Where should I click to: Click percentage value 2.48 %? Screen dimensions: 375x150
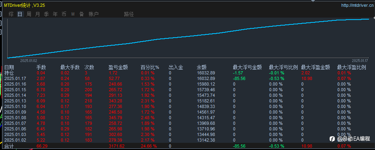click(148, 118)
